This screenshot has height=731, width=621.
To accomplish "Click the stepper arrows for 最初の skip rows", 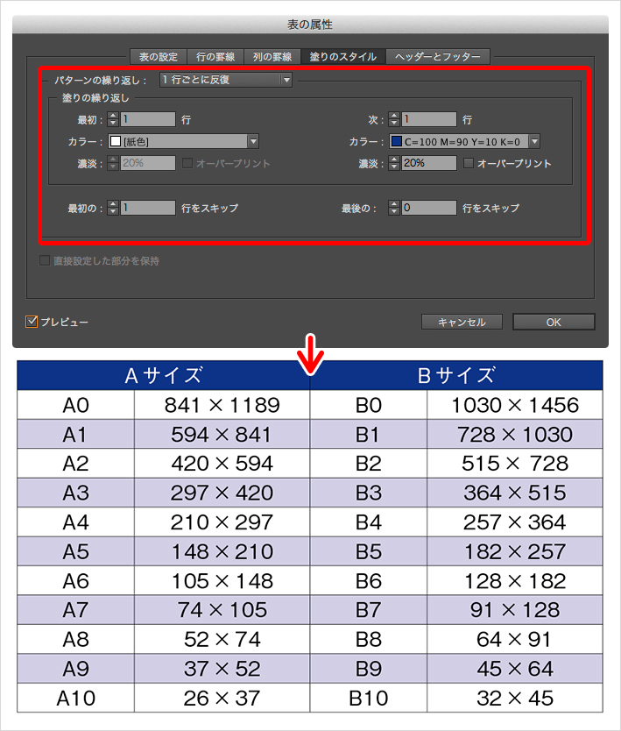I will [x=113, y=208].
